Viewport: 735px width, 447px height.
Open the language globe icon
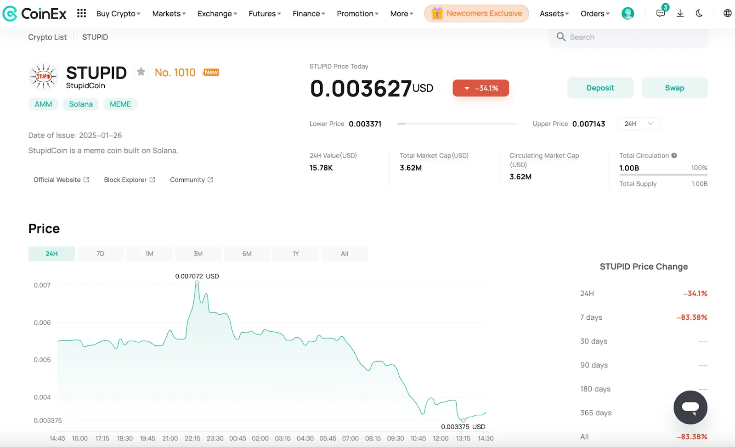(x=727, y=13)
